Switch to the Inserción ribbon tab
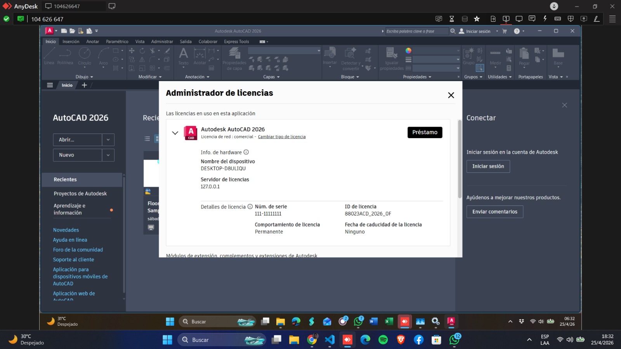This screenshot has width=621, height=349. (71, 42)
